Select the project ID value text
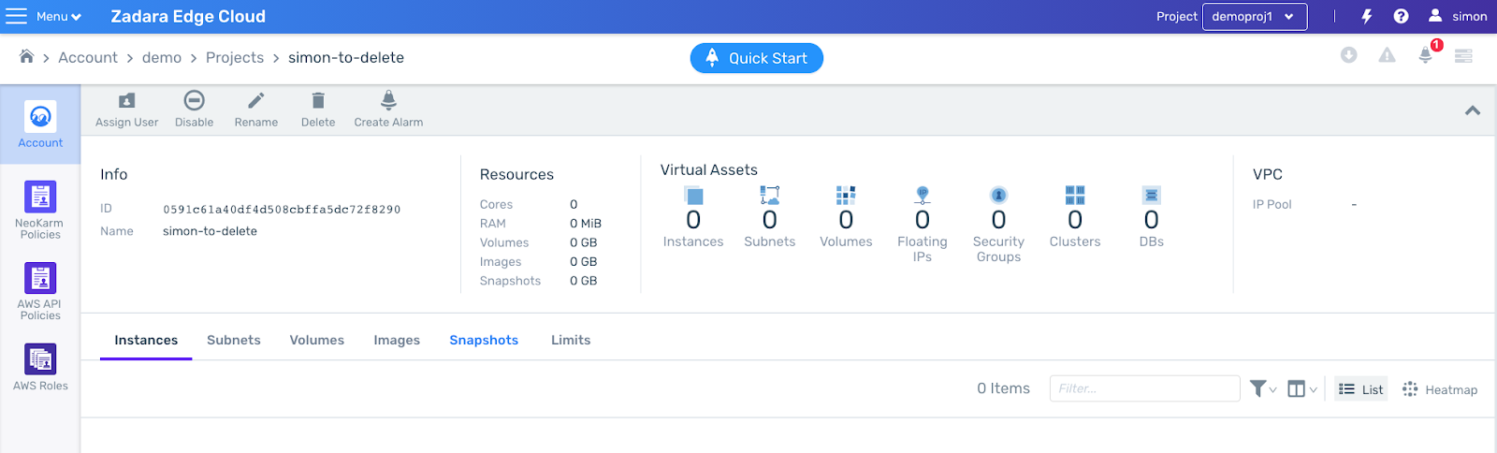 [x=282, y=210]
